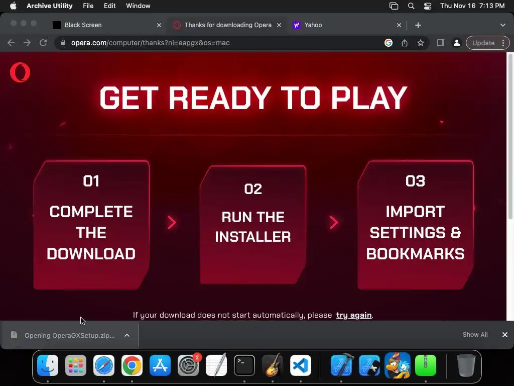Click the Import Settings & Bookmarks card
Viewport: 514px width, 386px height.
click(x=415, y=225)
